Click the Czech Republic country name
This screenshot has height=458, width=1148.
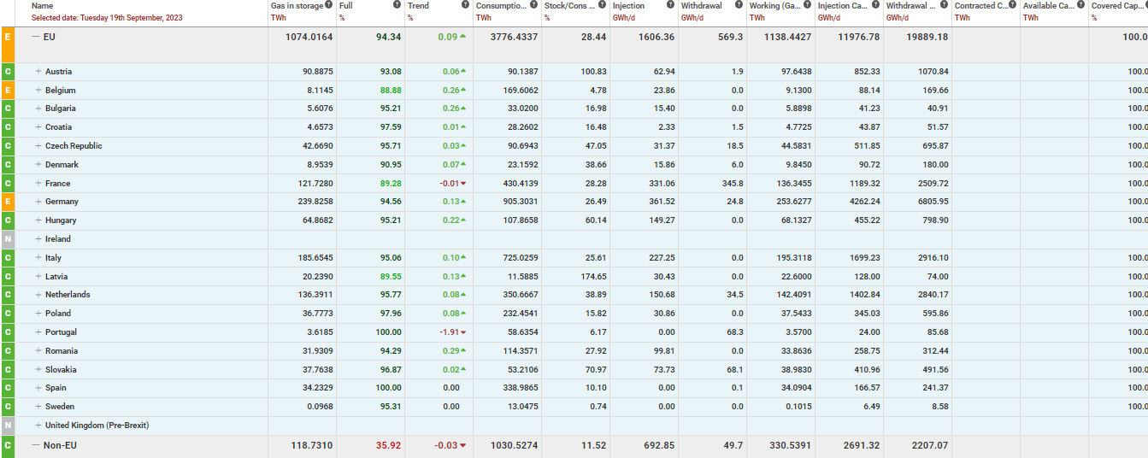coord(74,146)
